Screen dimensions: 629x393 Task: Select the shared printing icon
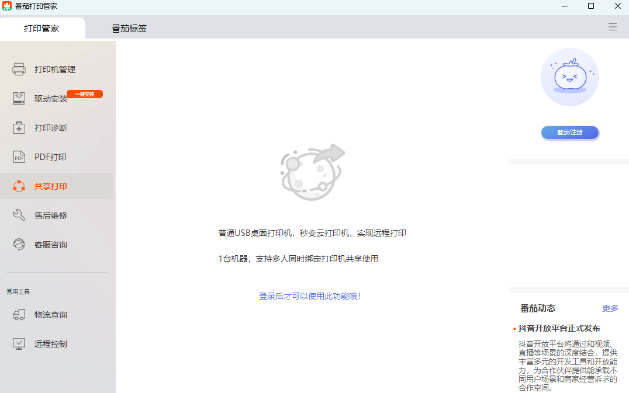point(19,186)
